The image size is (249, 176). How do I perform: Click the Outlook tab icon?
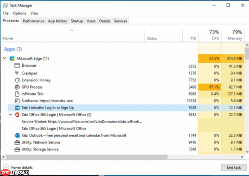[17, 136]
